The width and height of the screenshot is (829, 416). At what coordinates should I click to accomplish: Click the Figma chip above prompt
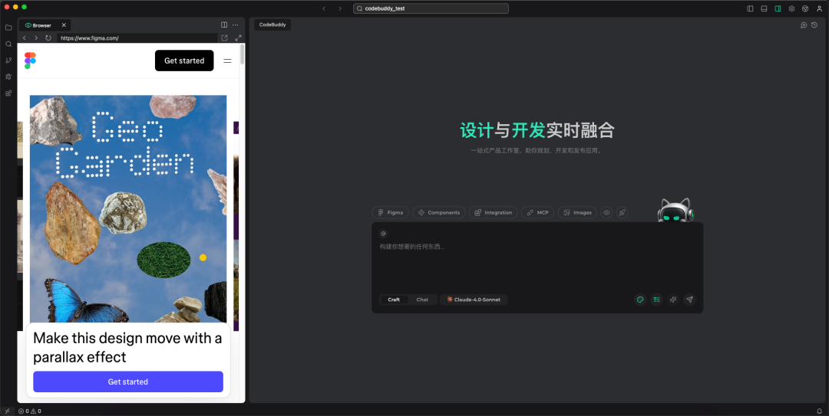390,212
